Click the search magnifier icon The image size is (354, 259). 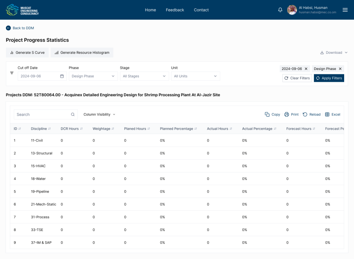73,114
